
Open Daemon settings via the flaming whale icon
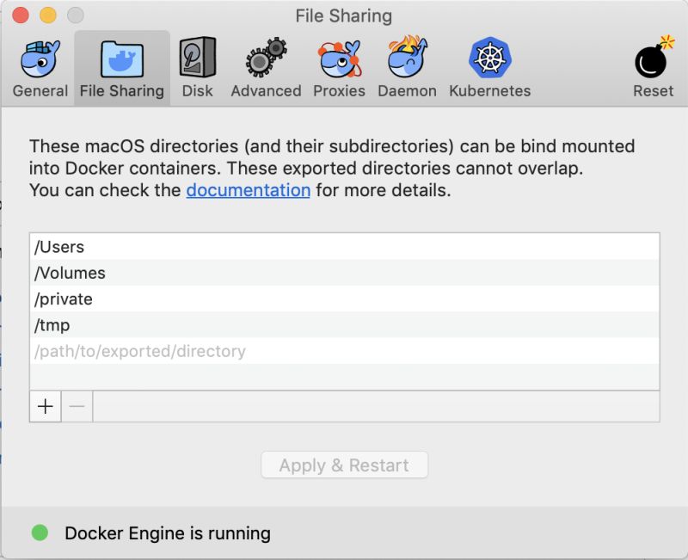click(407, 60)
